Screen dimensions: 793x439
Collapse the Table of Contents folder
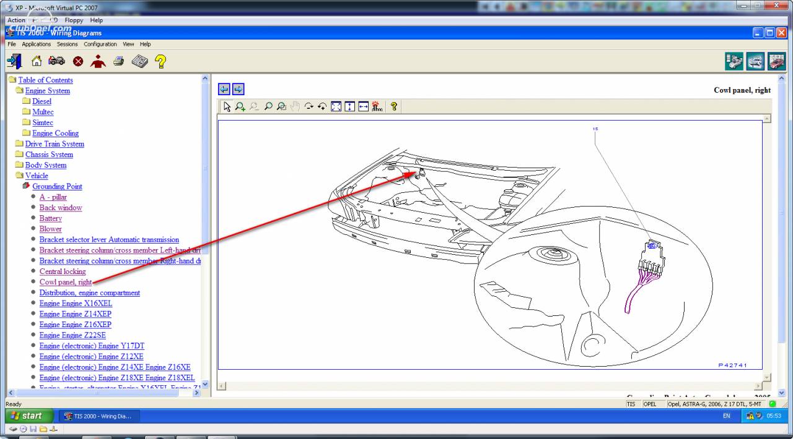point(12,80)
